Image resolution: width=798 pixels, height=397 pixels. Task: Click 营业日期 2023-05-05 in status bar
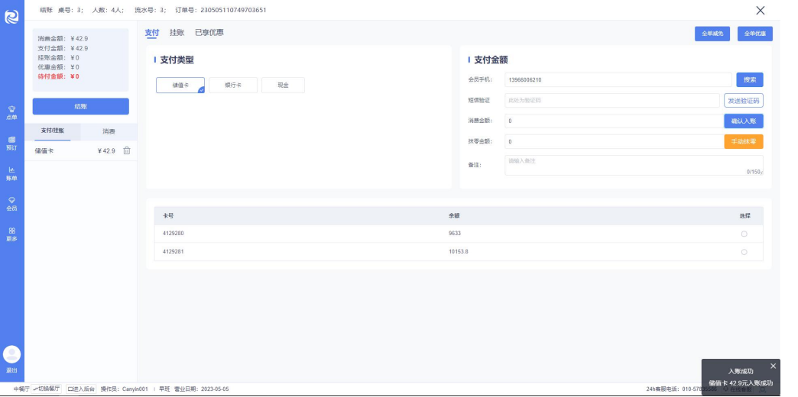[202, 389]
